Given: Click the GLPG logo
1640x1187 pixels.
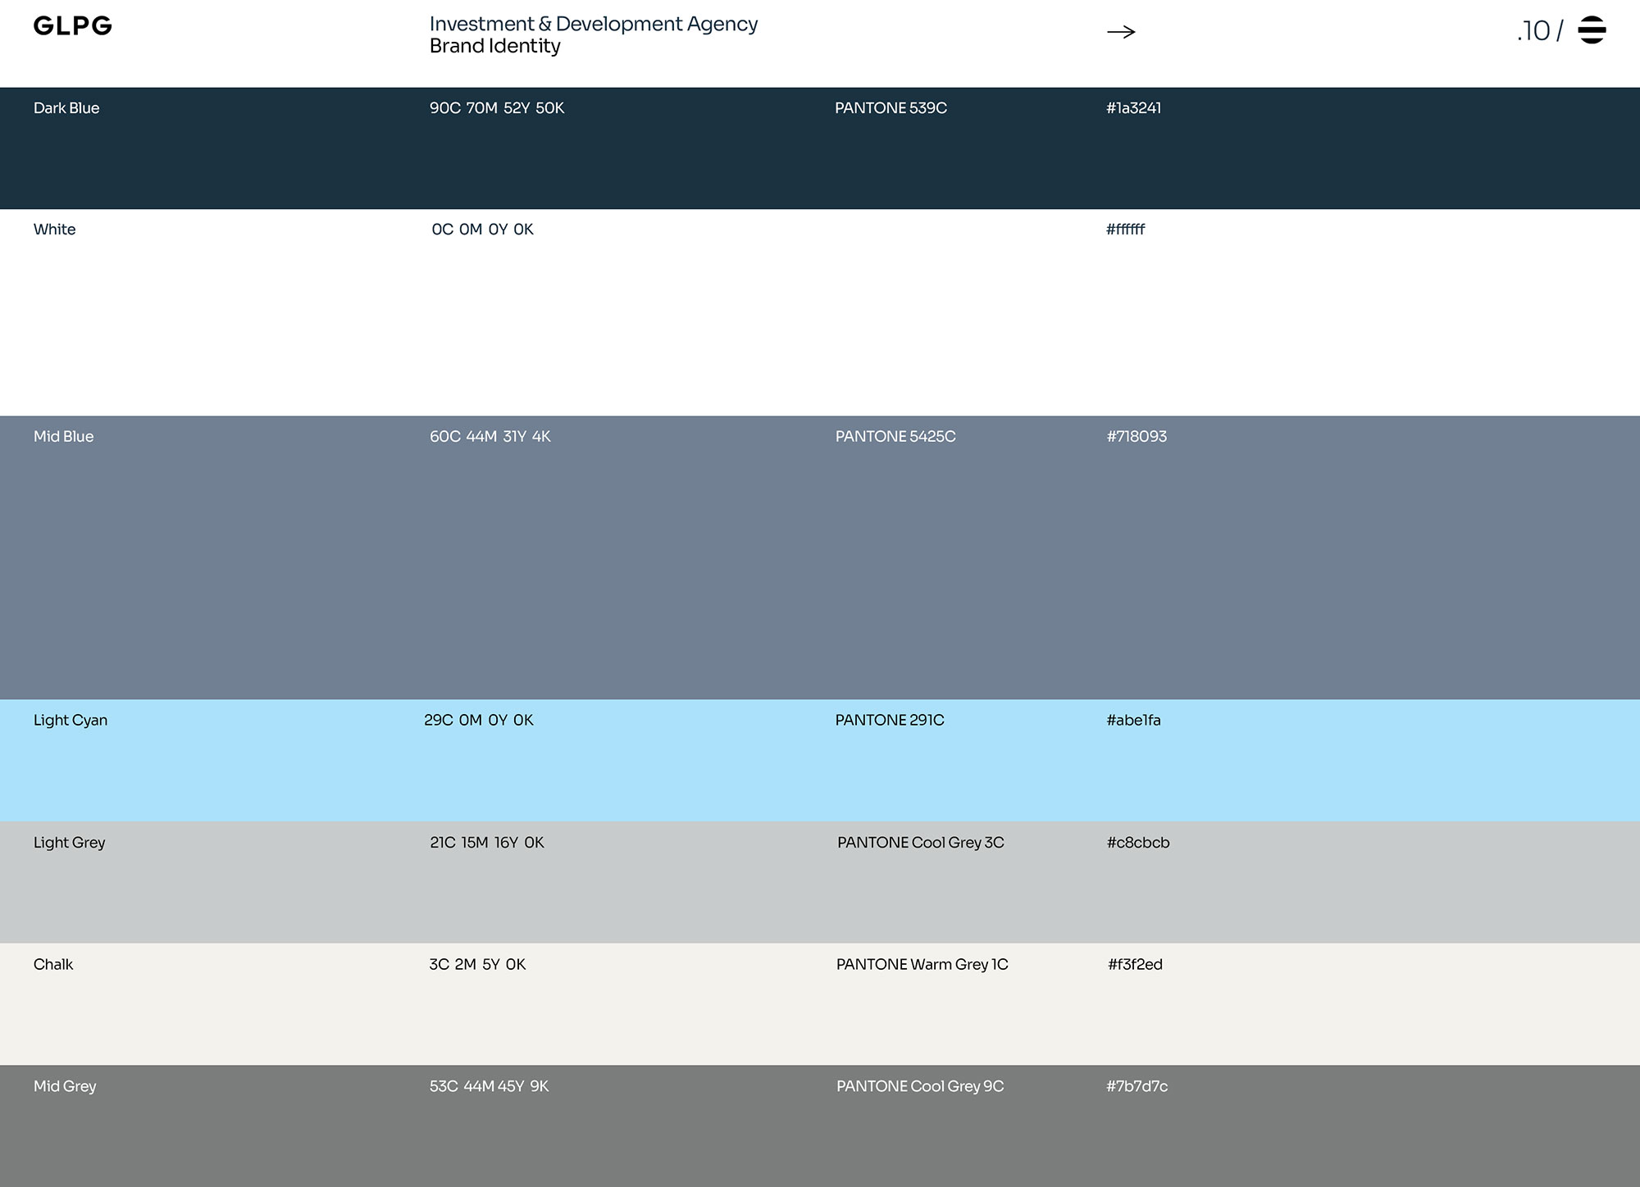Looking at the screenshot, I should (72, 26).
